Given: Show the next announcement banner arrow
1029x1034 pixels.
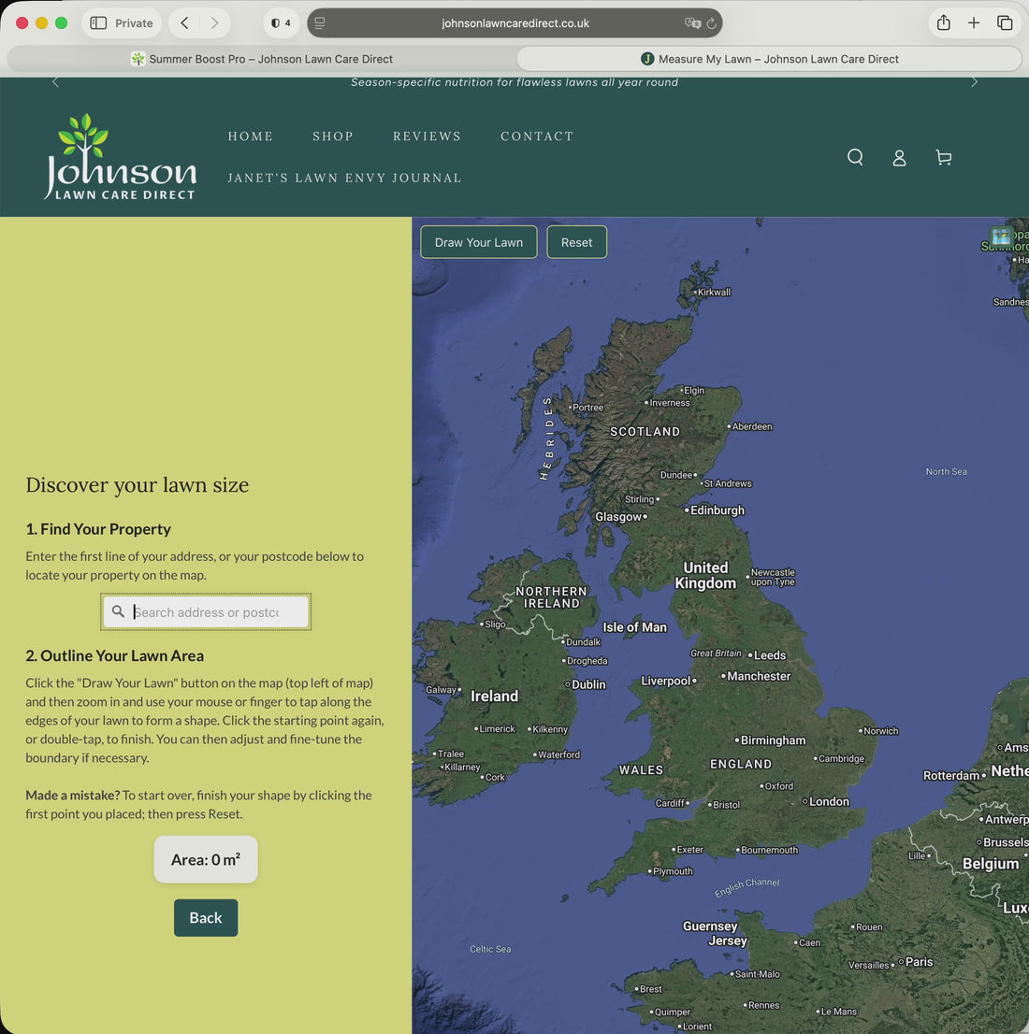Looking at the screenshot, I should pos(974,82).
